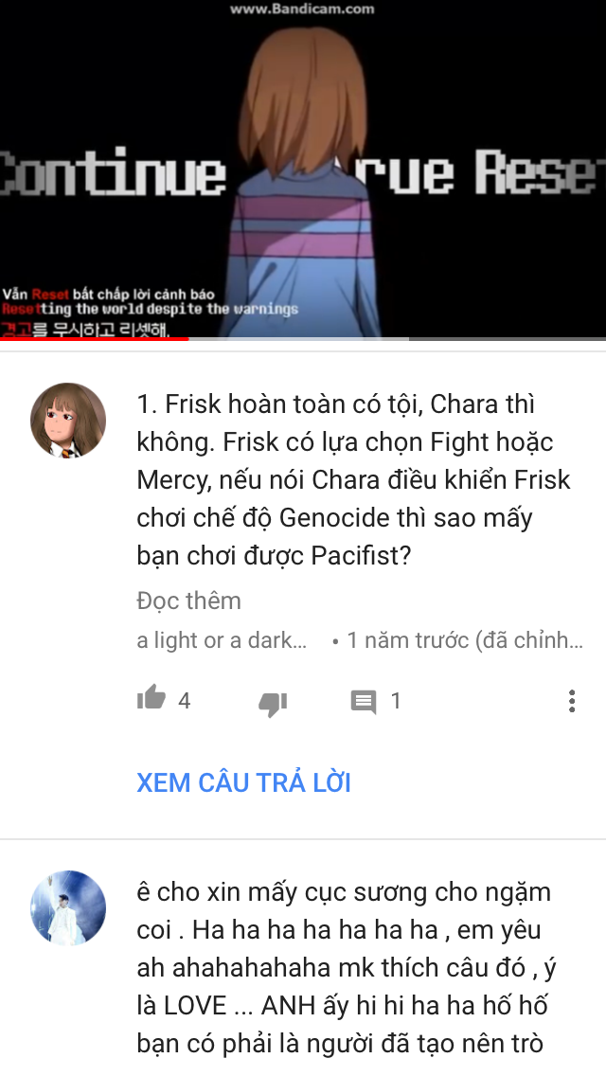Tap the comment text starting '1. Frisk hoàn toàn'
The image size is (606, 1076).
(353, 479)
